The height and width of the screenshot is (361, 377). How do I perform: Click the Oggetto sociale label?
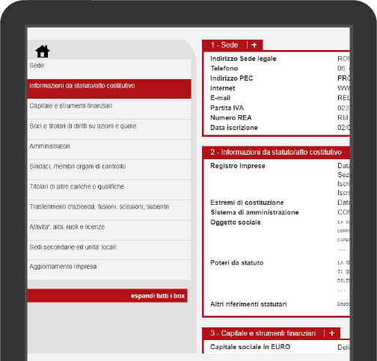236,222
